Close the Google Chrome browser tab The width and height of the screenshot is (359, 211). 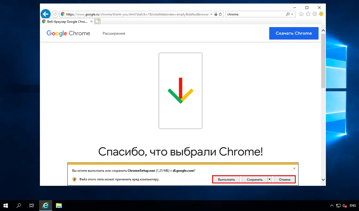[x=92, y=21]
